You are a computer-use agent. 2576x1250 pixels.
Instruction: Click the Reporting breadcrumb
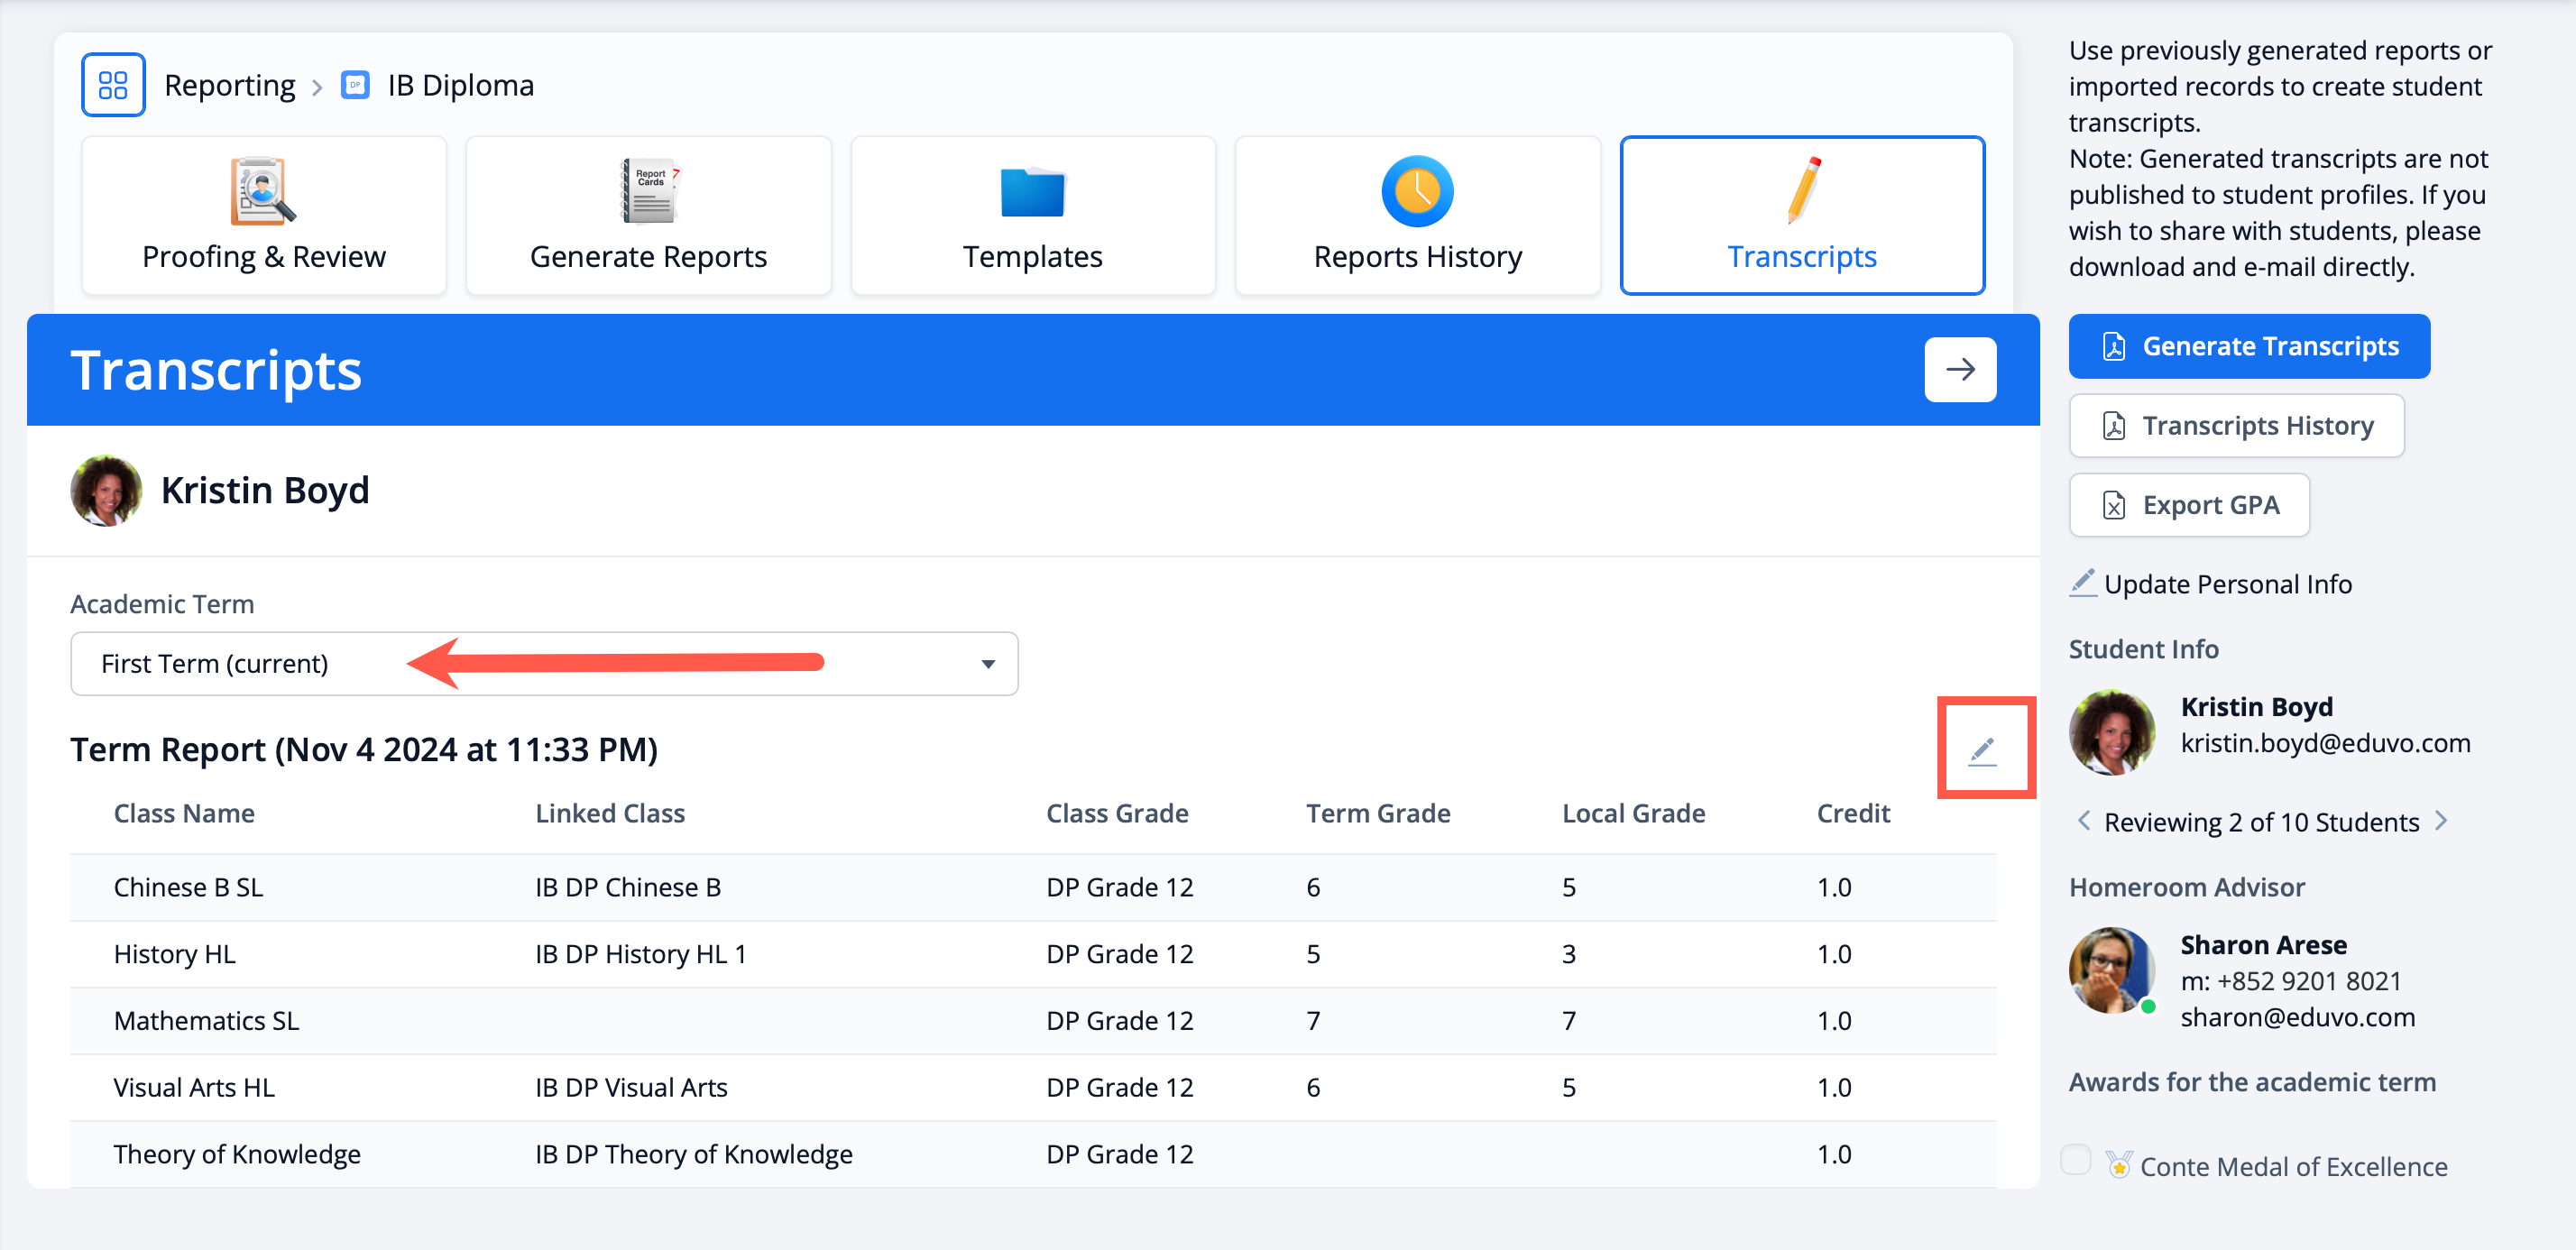point(229,85)
